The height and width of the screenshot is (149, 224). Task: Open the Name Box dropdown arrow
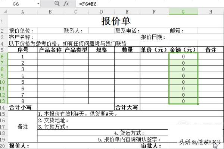pyautogui.click(x=38, y=4)
